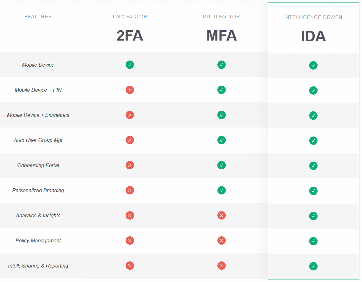The height and width of the screenshot is (282, 362).
Task: Click MFA red X for Policy Management
Action: [x=222, y=240]
